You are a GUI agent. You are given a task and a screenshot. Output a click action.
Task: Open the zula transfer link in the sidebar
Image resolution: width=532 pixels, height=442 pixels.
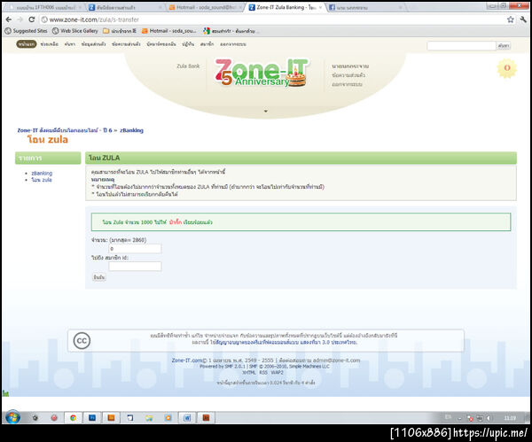click(x=42, y=180)
